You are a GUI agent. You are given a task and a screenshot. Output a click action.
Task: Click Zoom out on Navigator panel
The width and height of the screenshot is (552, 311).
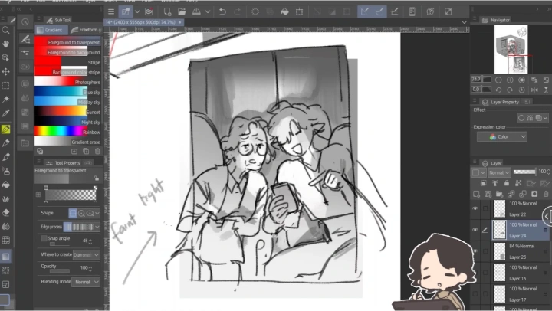[x=498, y=80]
